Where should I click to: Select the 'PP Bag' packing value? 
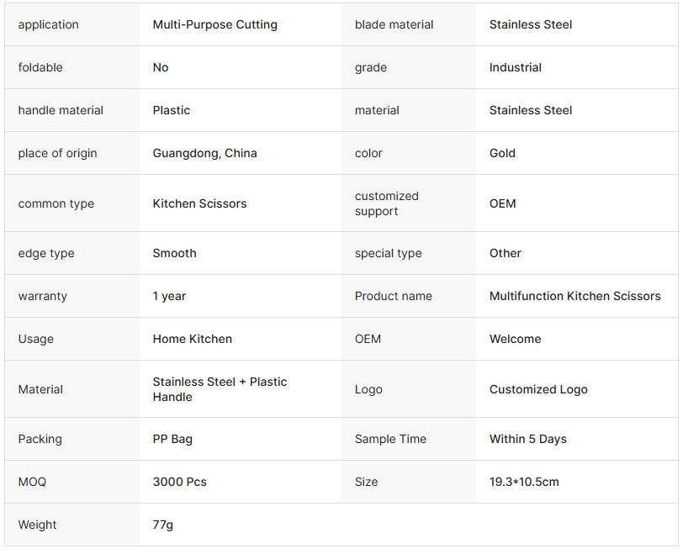click(x=172, y=439)
